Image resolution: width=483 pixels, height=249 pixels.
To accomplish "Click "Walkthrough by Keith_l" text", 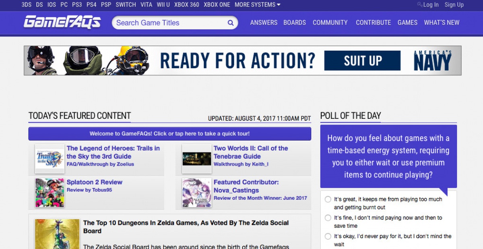I will pos(241,164).
